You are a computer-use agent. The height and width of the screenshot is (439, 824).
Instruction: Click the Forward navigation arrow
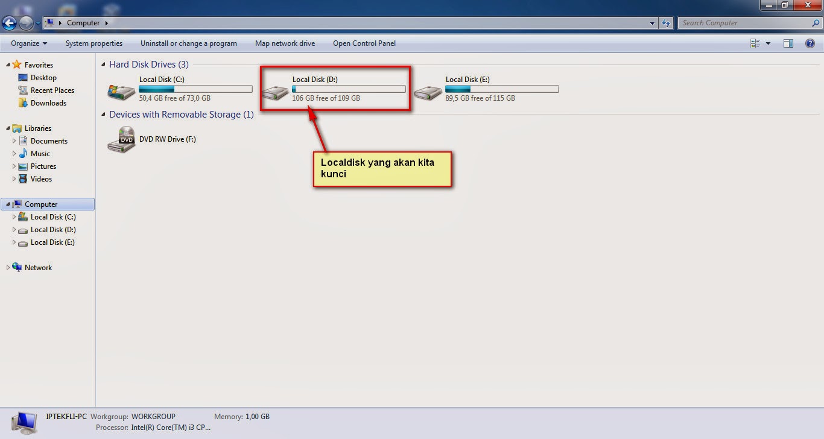26,23
